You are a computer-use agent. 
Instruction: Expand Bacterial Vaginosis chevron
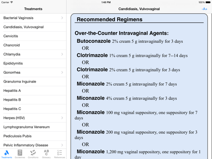point(62,18)
